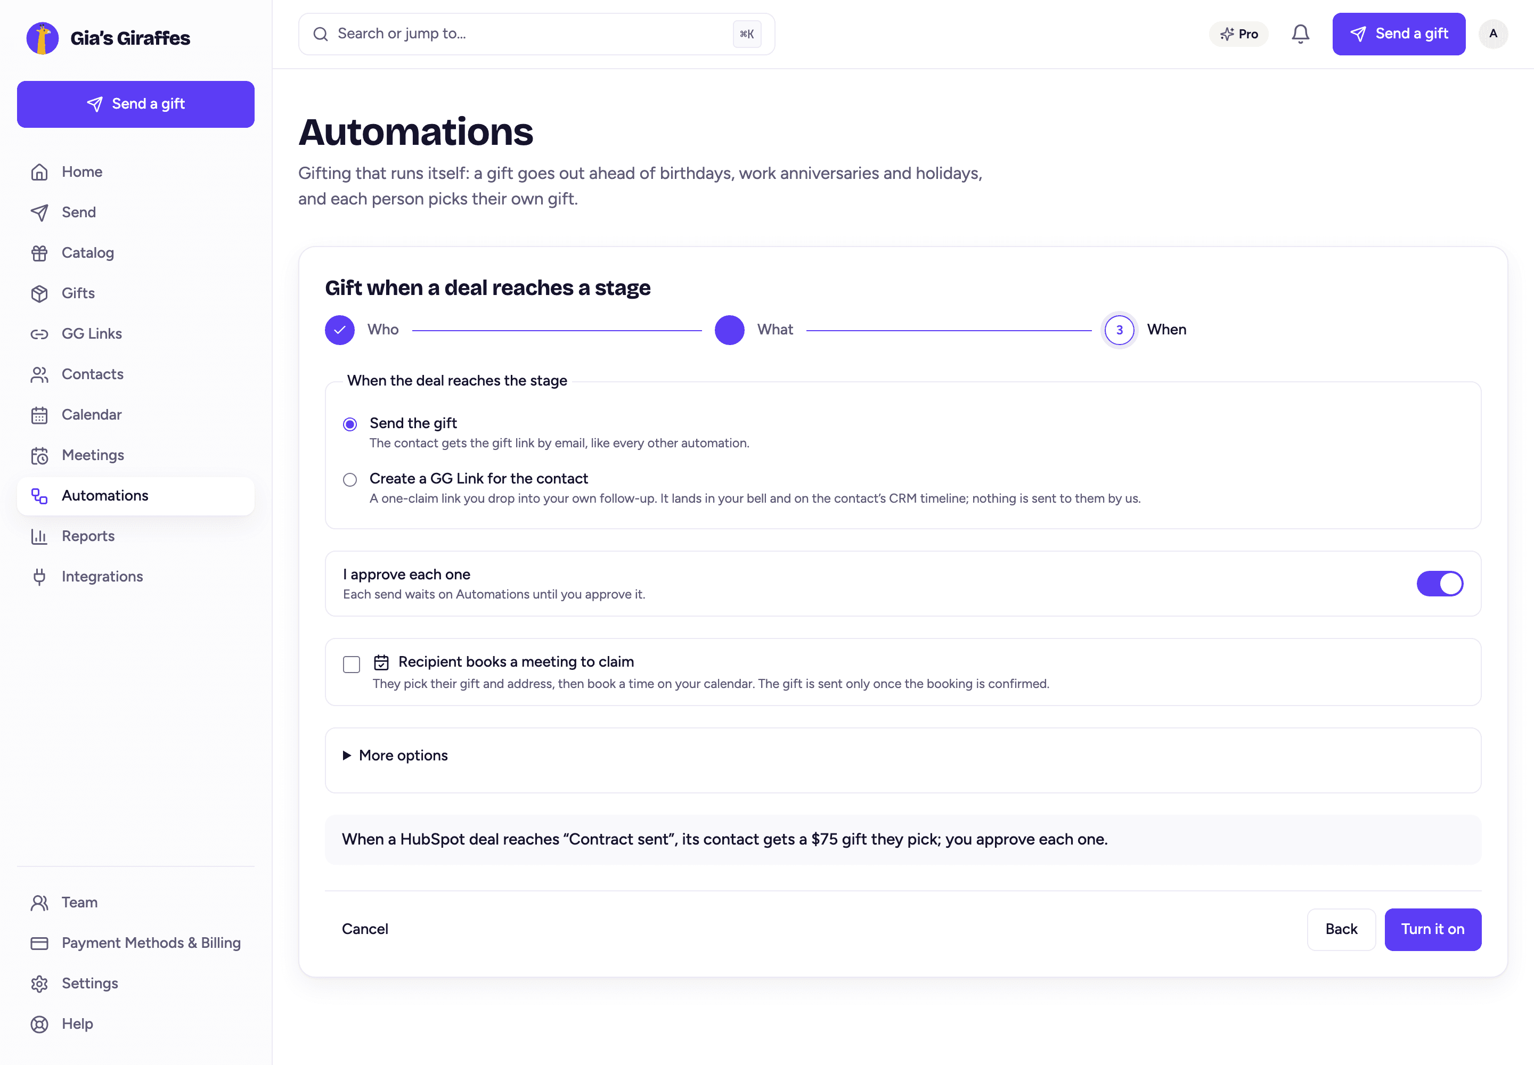Click the Back button
The image size is (1534, 1065).
[x=1341, y=930]
